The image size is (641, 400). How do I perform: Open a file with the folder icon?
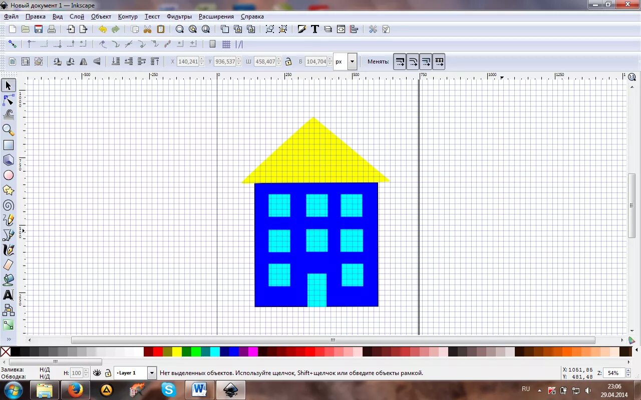click(x=25, y=29)
